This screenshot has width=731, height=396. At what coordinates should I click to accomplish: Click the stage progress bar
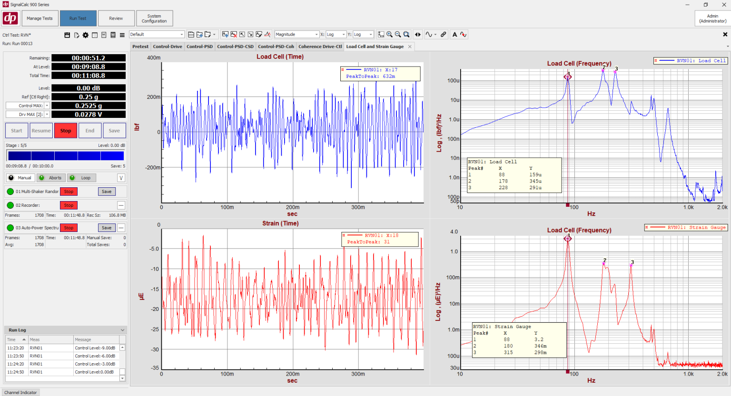pos(66,155)
